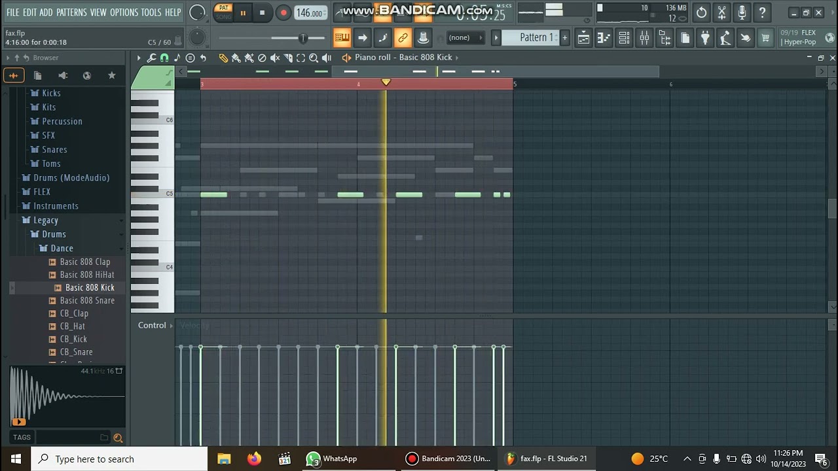
Task: Toggle the metronome button
Action: (x=423, y=38)
